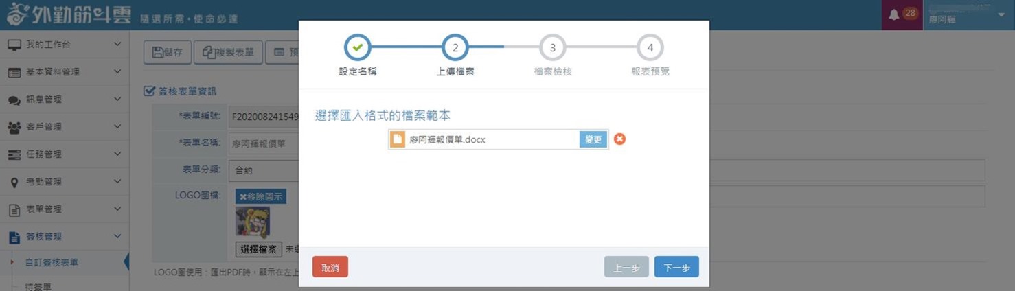The width and height of the screenshot is (1015, 291).
Task: Click the step 2 上傳檔案 circle
Action: (455, 48)
